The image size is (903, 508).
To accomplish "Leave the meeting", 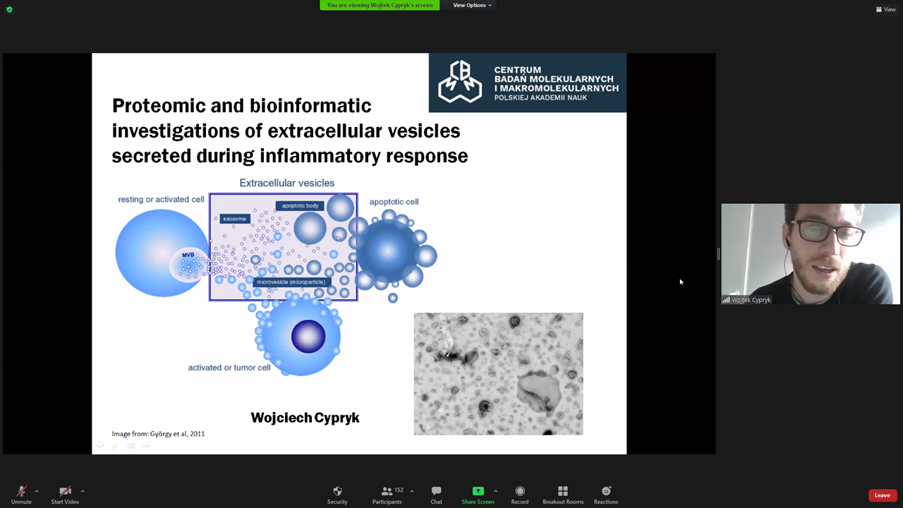I will pos(882,495).
